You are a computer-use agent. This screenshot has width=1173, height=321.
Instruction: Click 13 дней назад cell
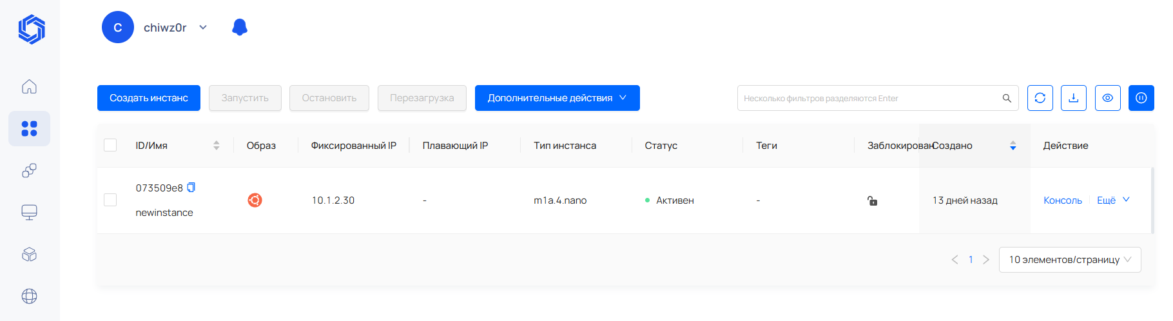(x=965, y=200)
